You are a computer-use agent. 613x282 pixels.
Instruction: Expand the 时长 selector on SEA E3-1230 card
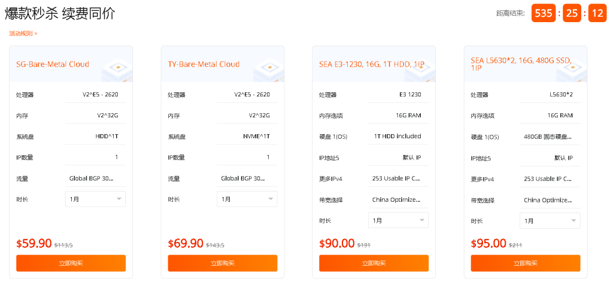tap(398, 220)
